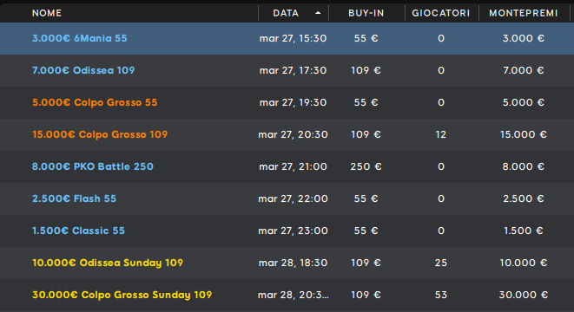Image resolution: width=574 pixels, height=312 pixels.
Task: Click the MONTEPREMI column header
Action: coord(524,13)
